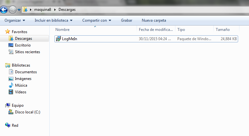
Task: Select Equipo in the navigation pane
Action: point(18,105)
